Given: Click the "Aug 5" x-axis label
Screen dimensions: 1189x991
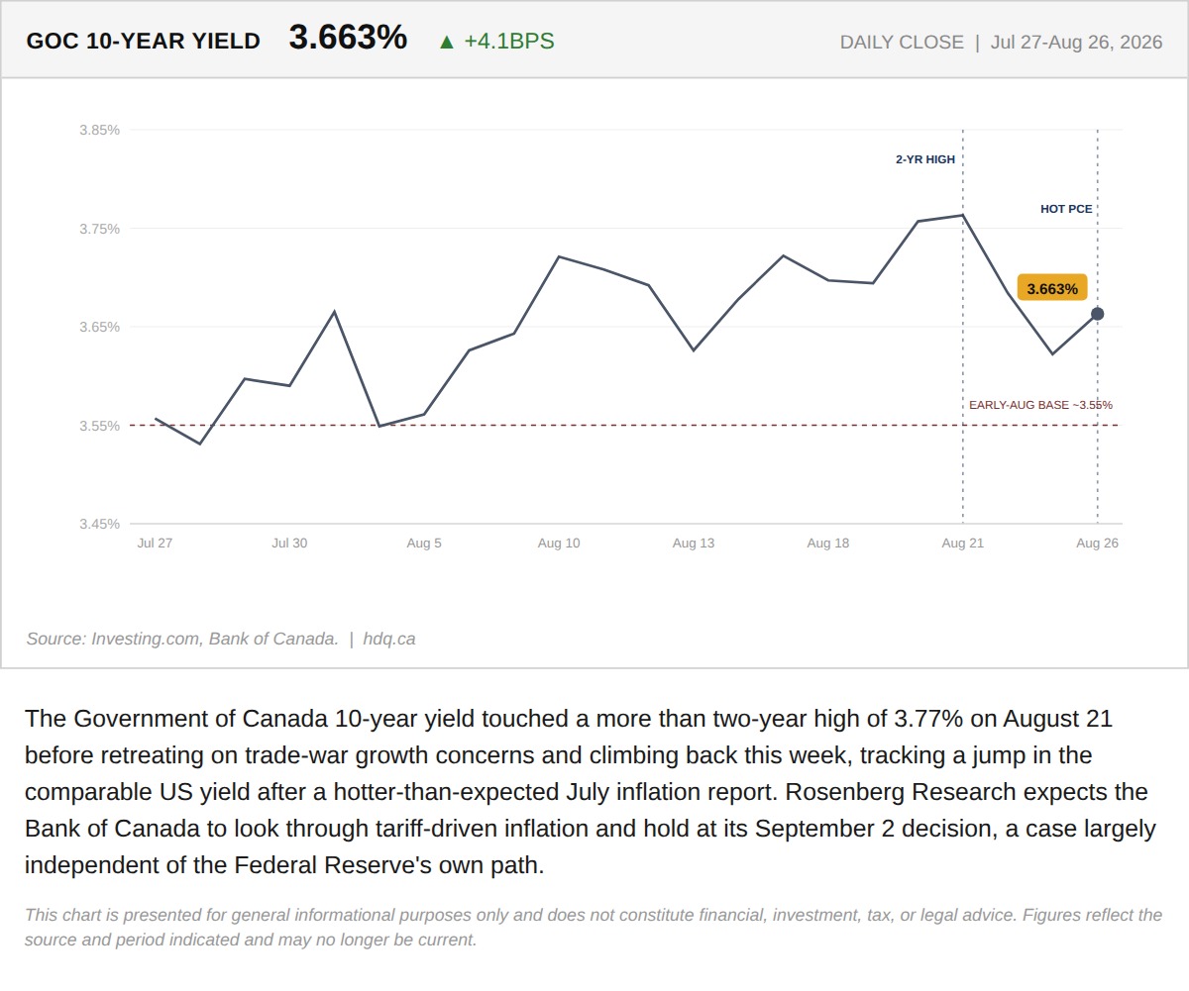Looking at the screenshot, I should click(x=424, y=543).
